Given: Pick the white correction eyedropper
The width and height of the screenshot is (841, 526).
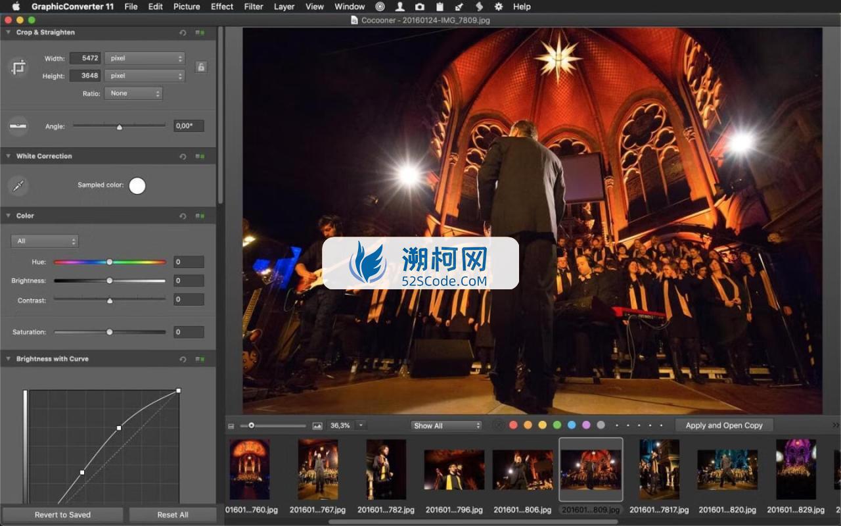Looking at the screenshot, I should tap(18, 186).
